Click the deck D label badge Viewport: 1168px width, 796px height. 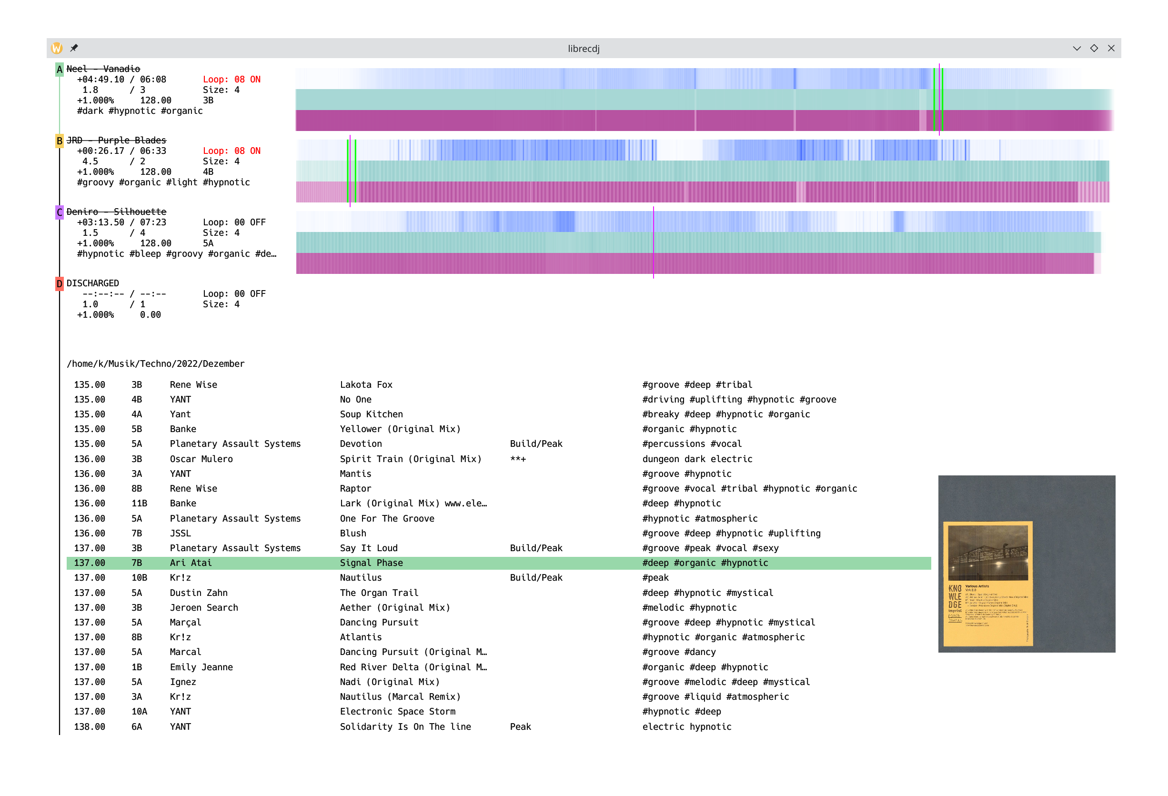(x=59, y=283)
